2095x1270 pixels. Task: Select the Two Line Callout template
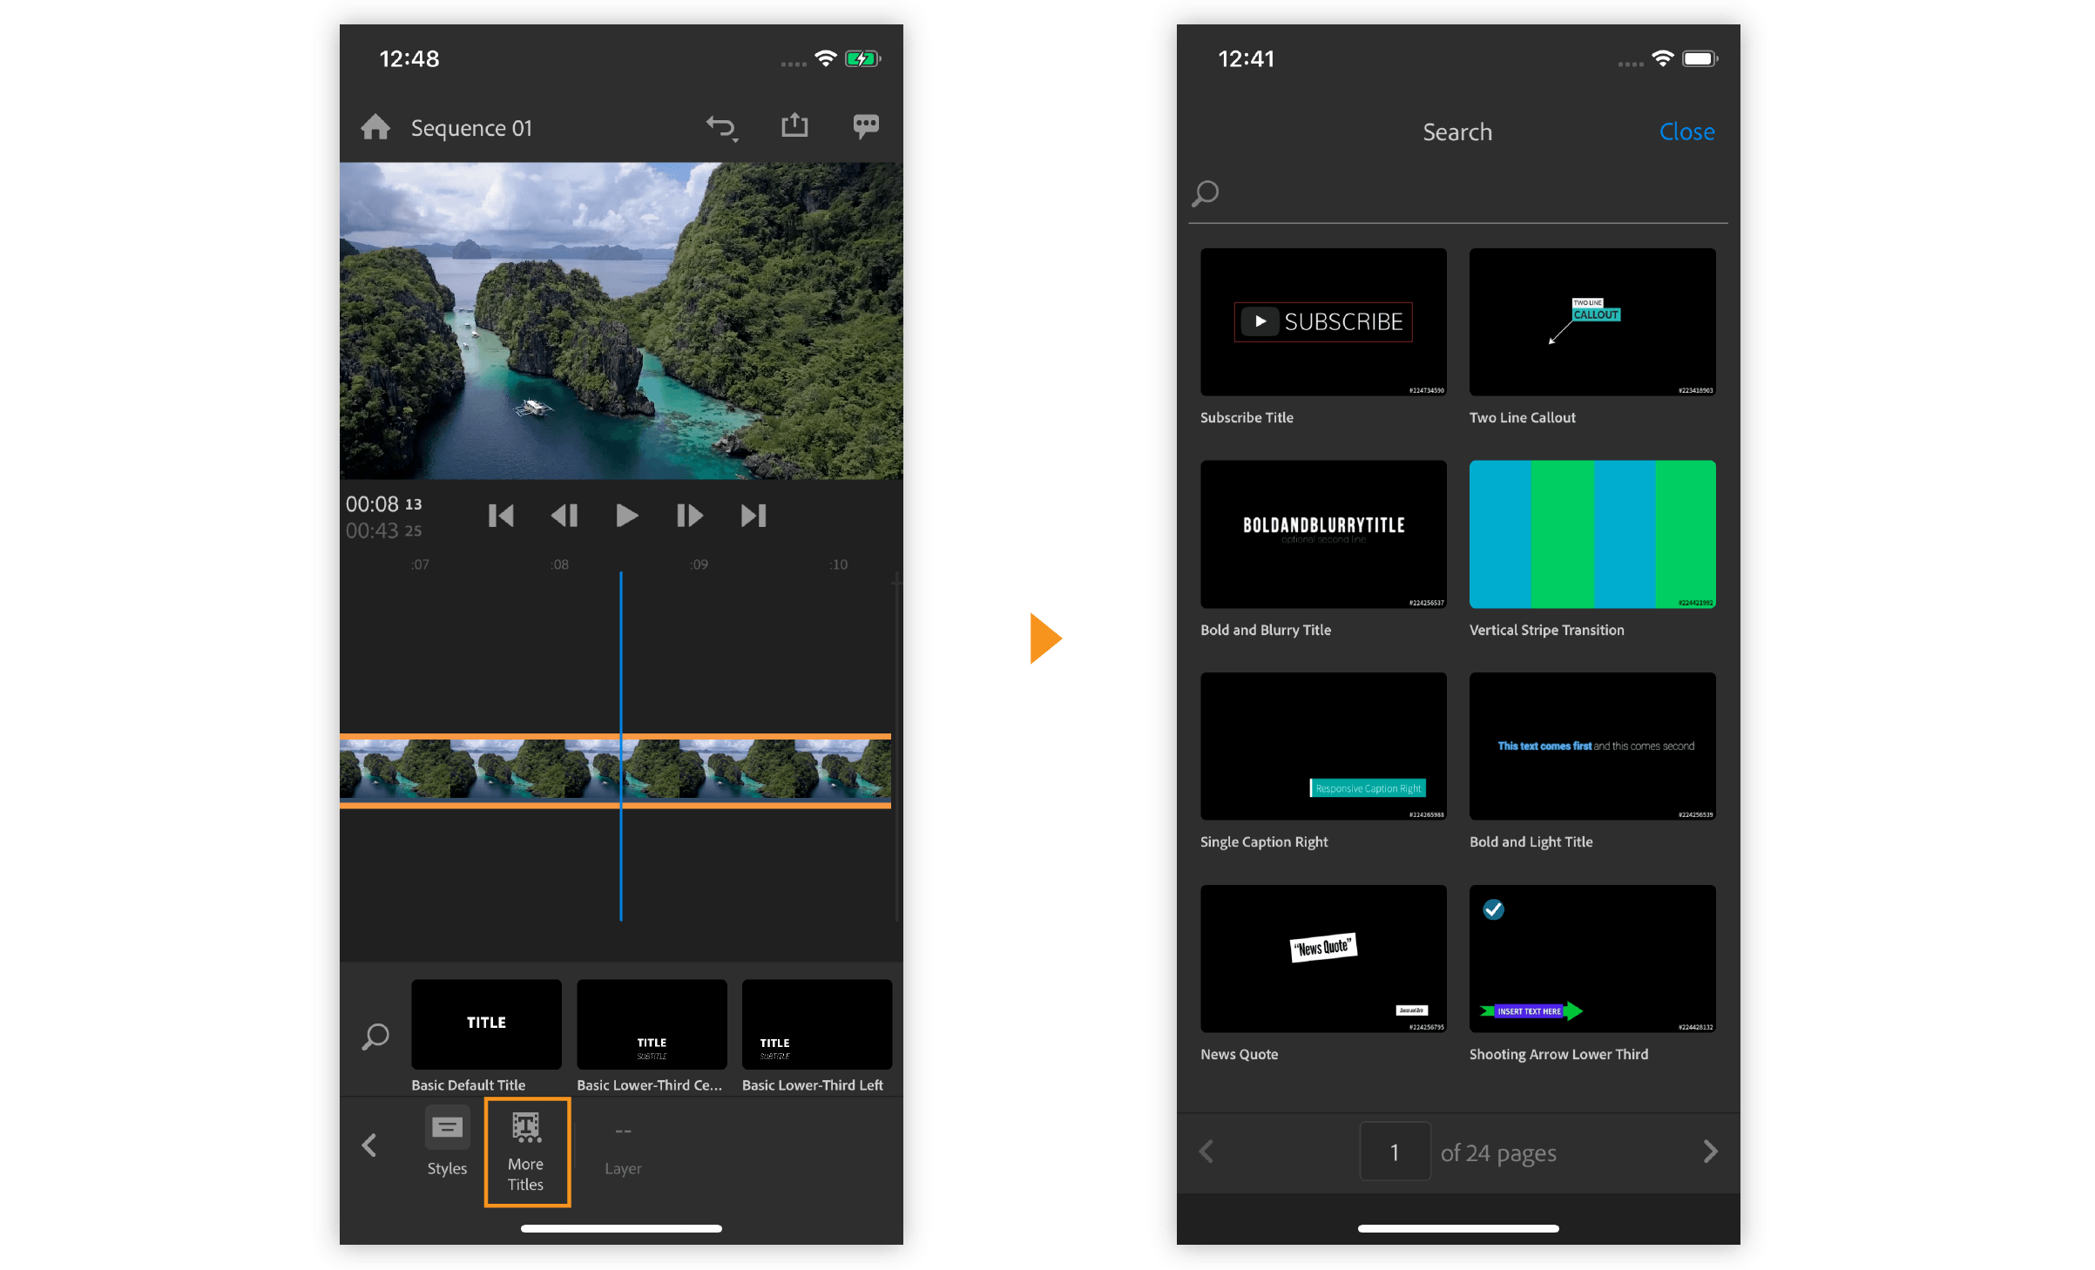coord(1592,322)
